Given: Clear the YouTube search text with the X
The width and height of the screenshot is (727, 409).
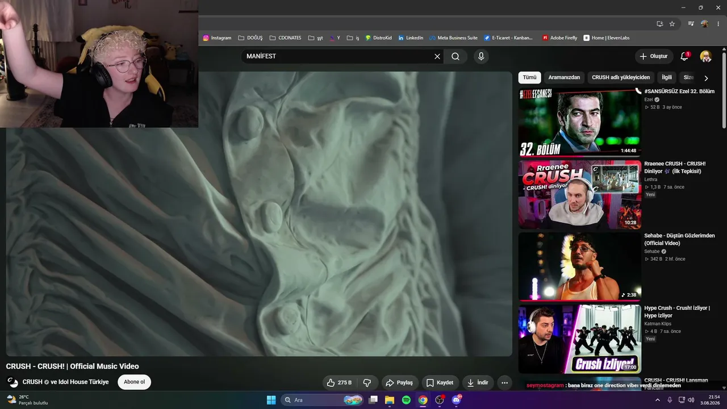Looking at the screenshot, I should [x=437, y=56].
